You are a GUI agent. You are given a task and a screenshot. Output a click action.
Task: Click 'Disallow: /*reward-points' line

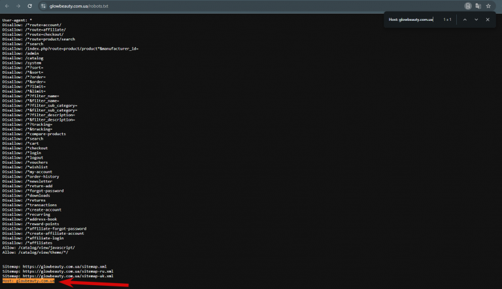[x=31, y=224]
